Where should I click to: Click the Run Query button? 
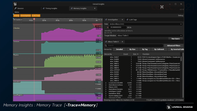tap(175, 39)
